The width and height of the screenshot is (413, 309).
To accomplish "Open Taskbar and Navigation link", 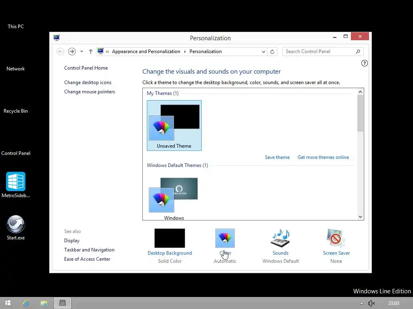I will pyautogui.click(x=89, y=249).
